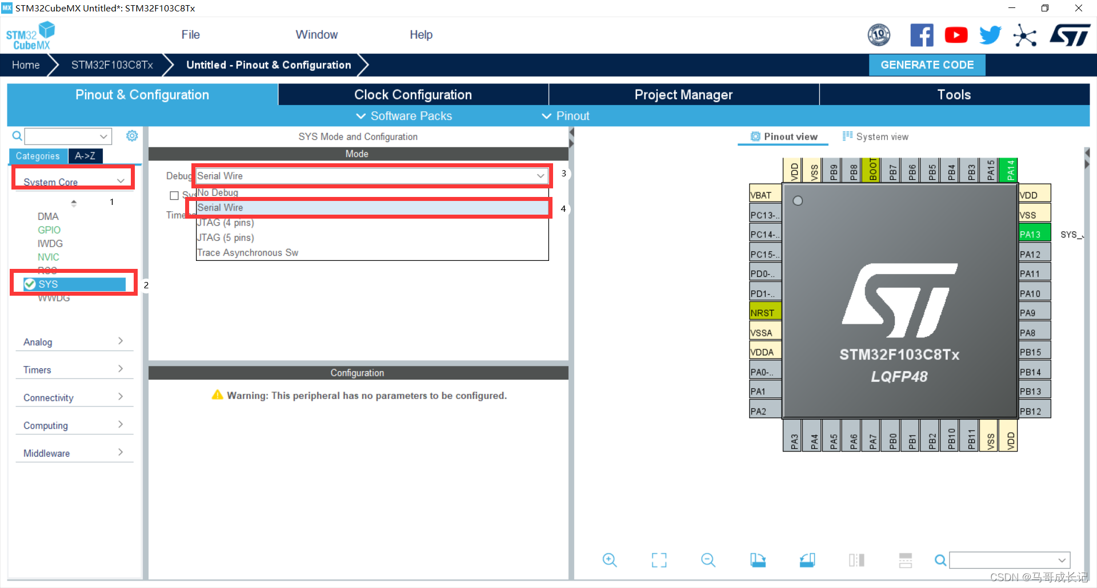Image resolution: width=1097 pixels, height=588 pixels.
Task: Select the A->Z sorting tab
Action: [85, 156]
